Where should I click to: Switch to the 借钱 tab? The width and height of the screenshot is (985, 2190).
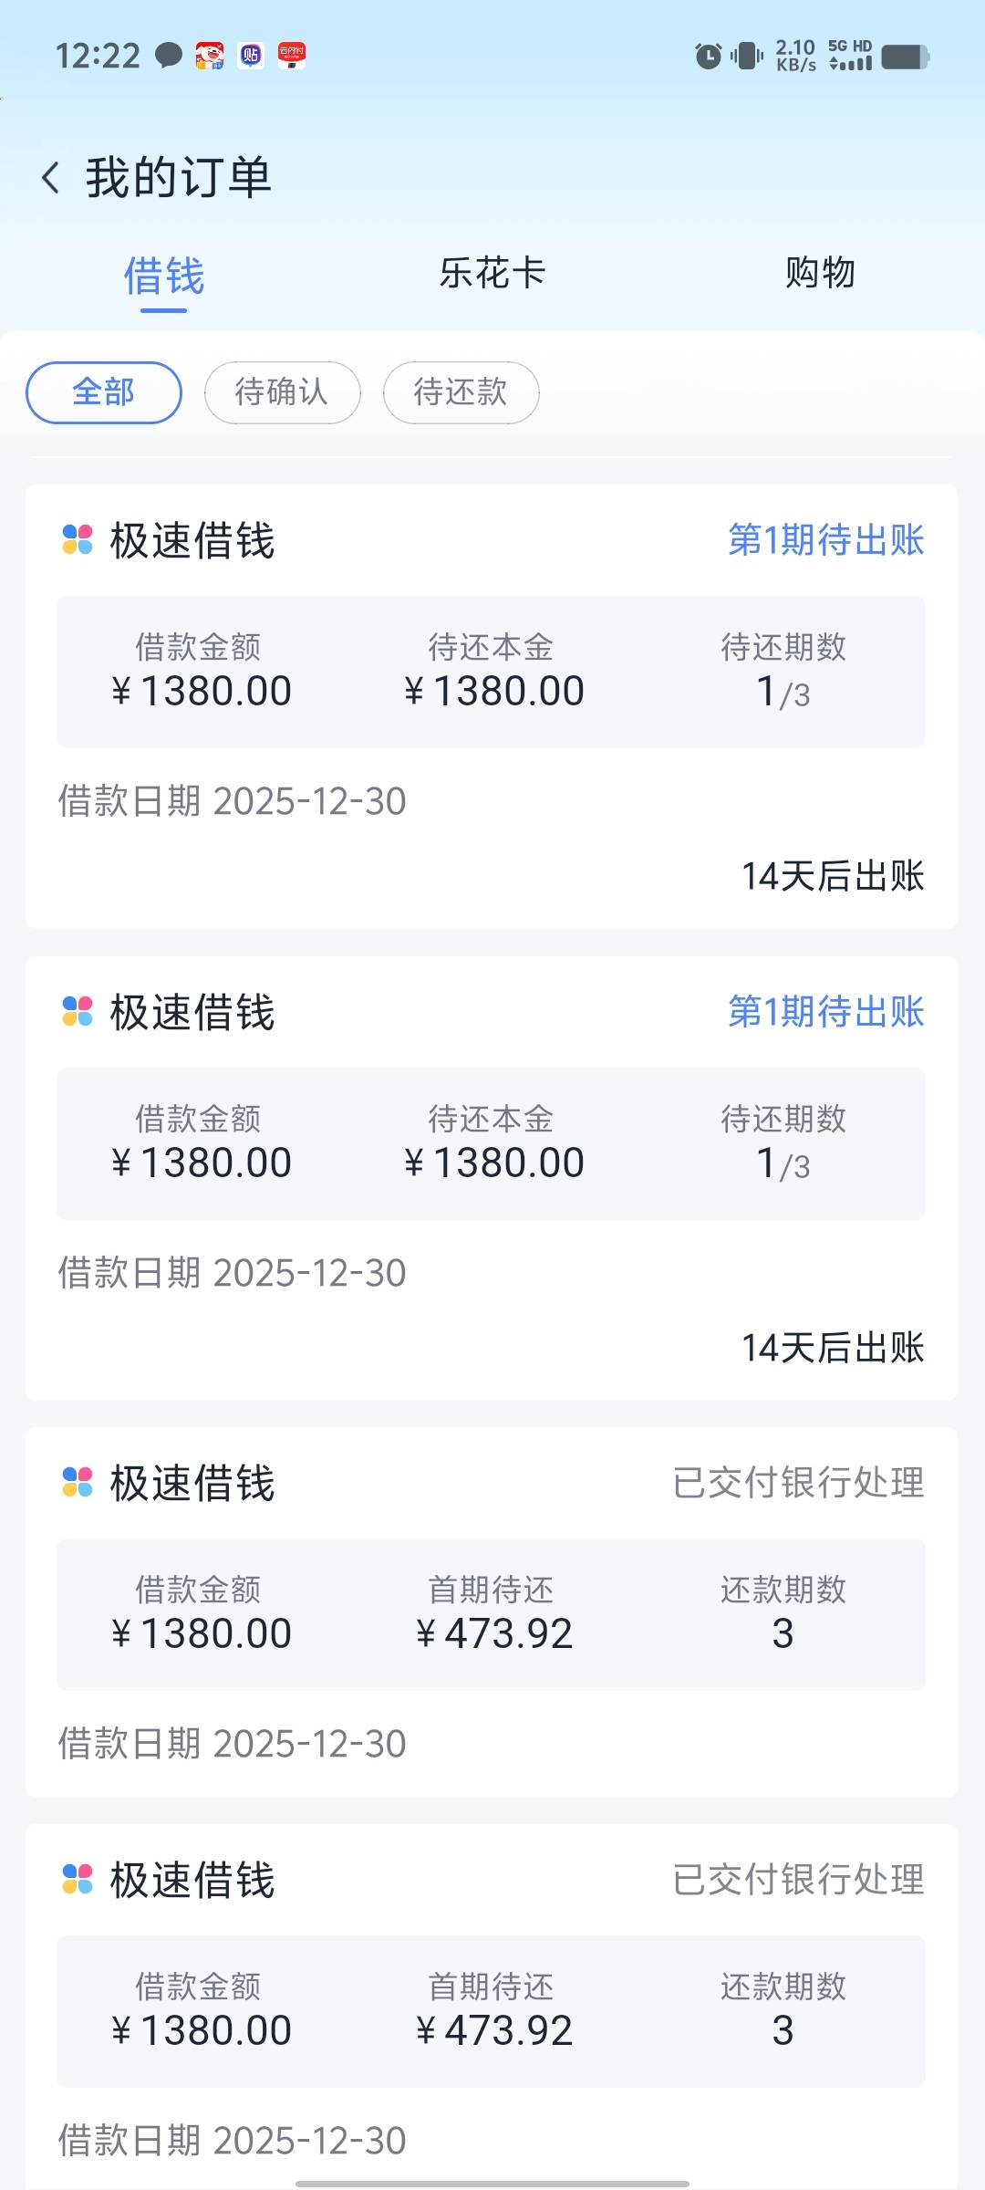(164, 276)
